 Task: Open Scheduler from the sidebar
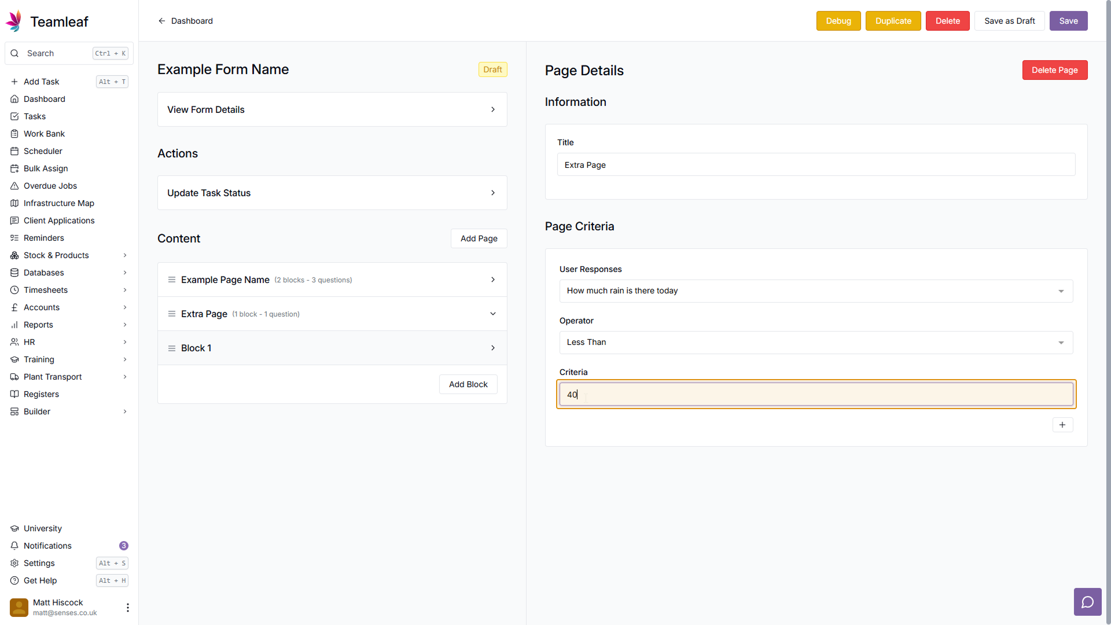tap(43, 151)
